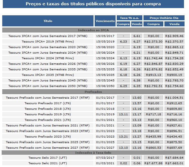Image resolution: width=189 pixels, height=167 pixels.
Task: Click the 6,13 purchase rate
Action: pyautogui.click(x=123, y=58)
